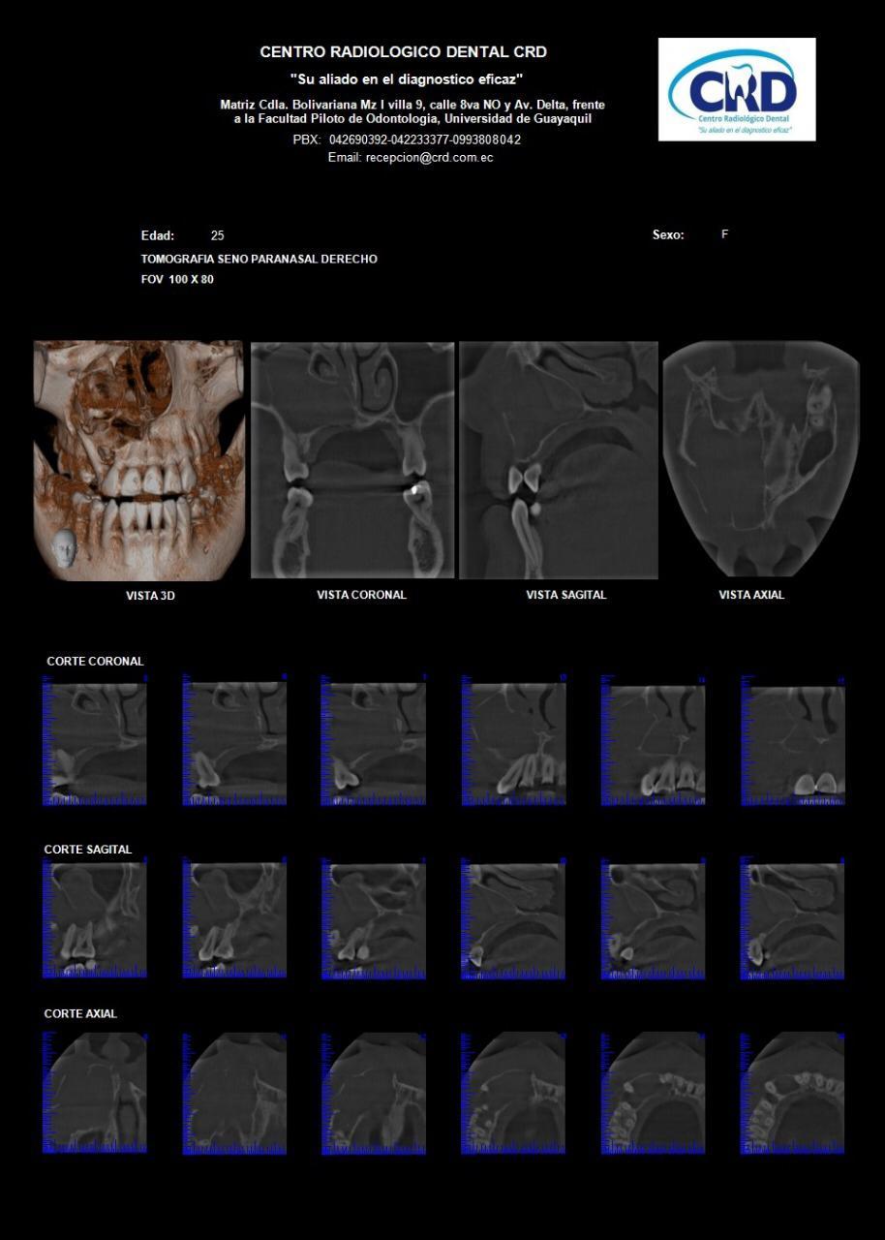Select the fourth Corte Sagital slice

tap(513, 918)
